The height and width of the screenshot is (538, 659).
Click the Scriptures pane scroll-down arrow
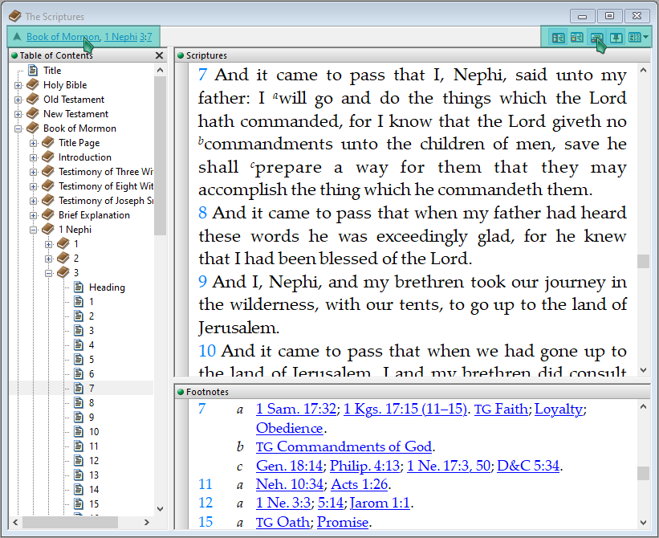pos(643,370)
